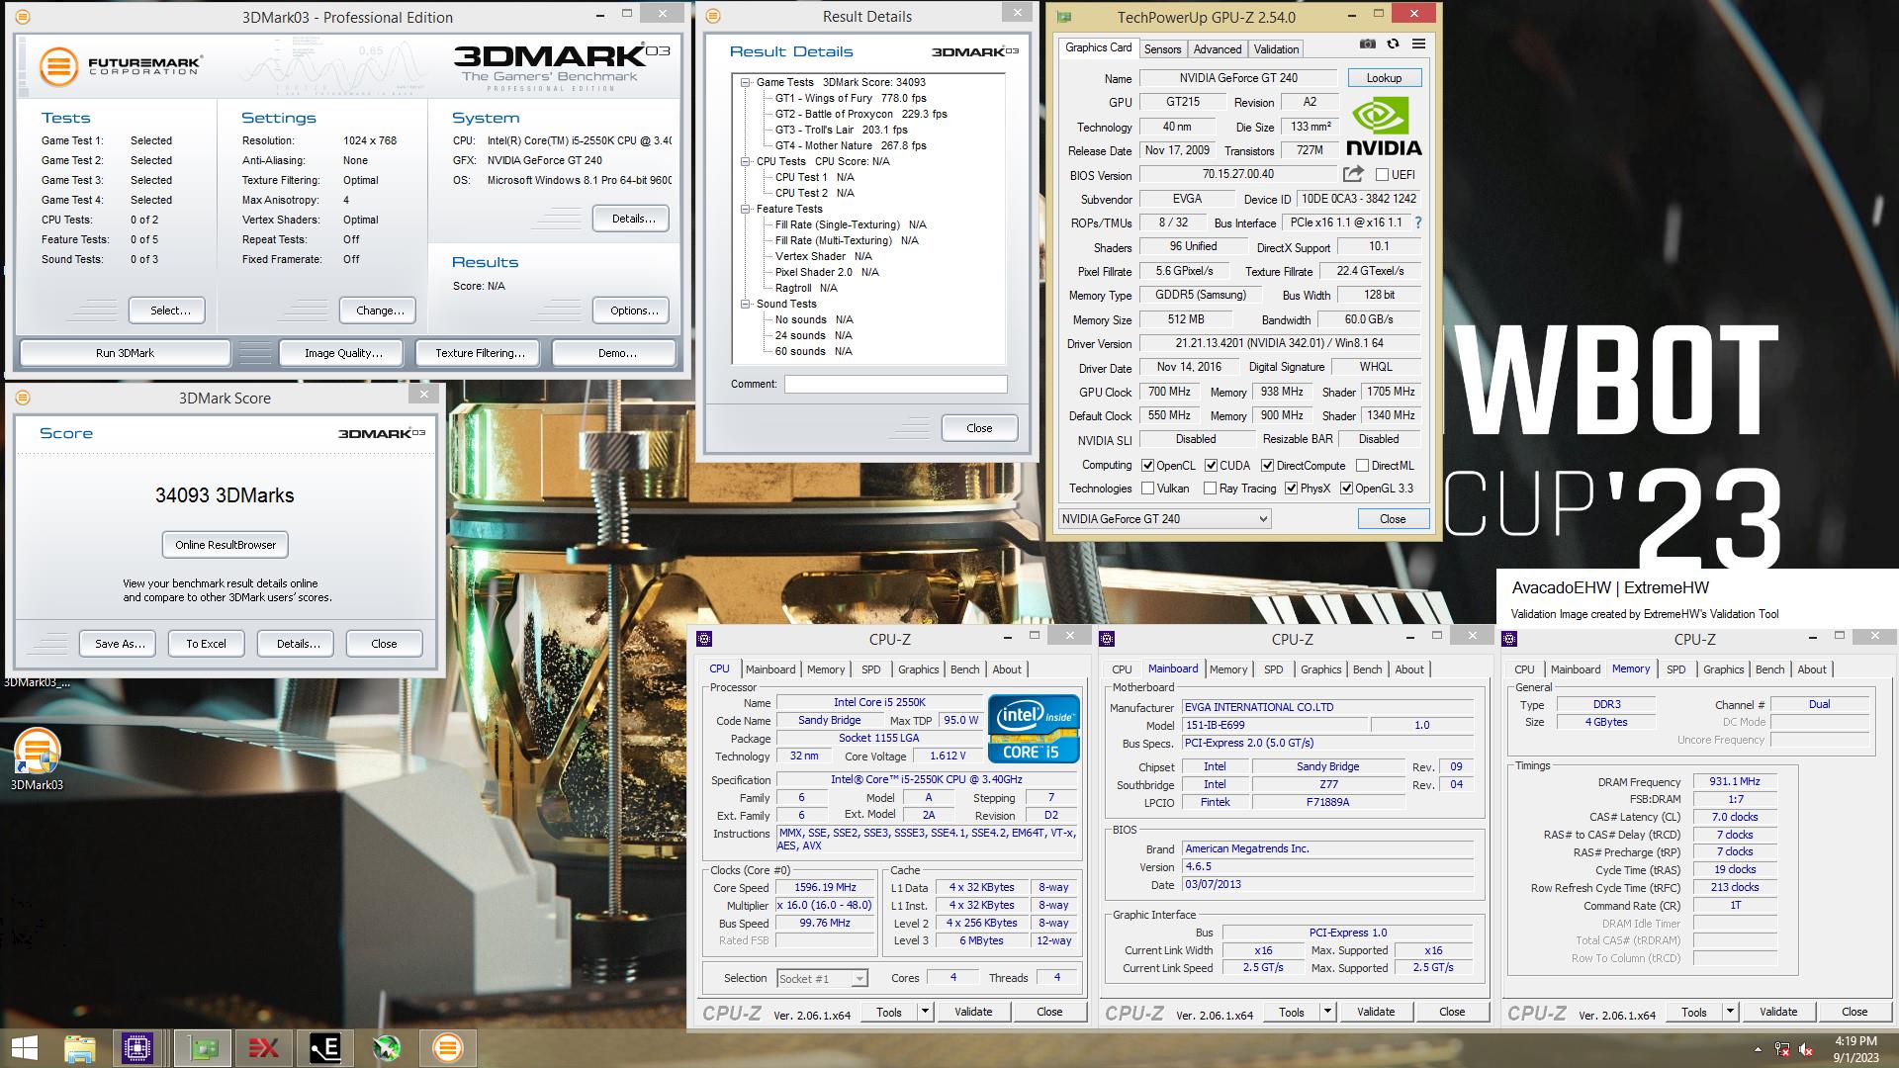Collapse the Game Tests tree node
1899x1068 pixels.
click(x=746, y=82)
